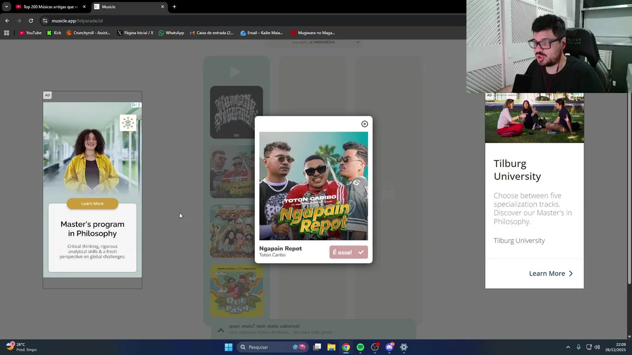This screenshot has width=632, height=355.
Task: Reload the Musicle page
Action: [x=31, y=21]
